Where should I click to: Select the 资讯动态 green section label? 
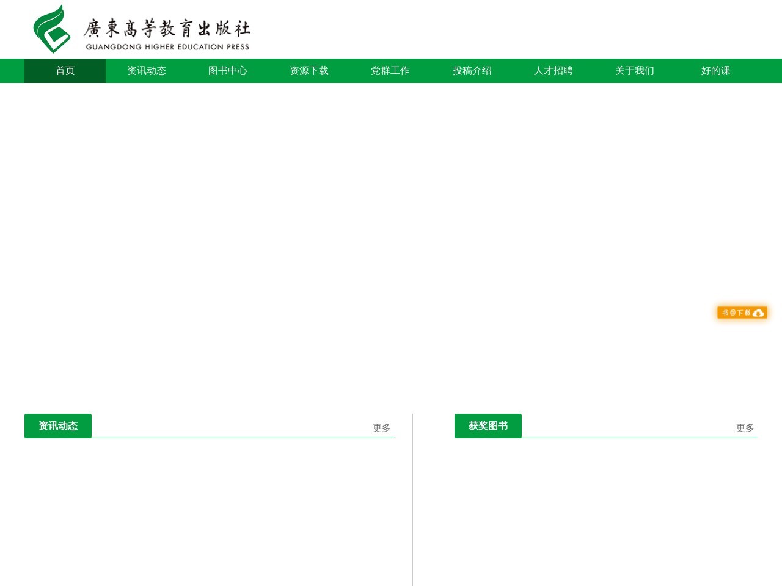[58, 425]
